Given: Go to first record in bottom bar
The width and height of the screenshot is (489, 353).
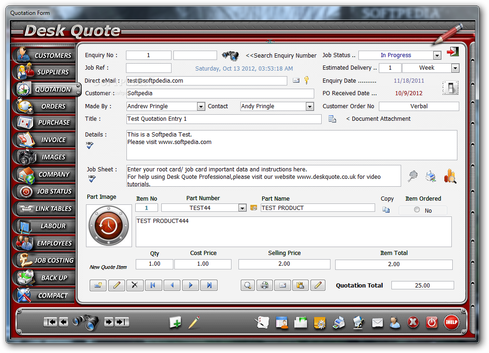Looking at the screenshot, I should tap(50, 322).
